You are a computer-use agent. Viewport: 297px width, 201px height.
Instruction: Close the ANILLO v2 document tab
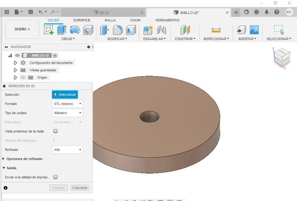pos(227,13)
